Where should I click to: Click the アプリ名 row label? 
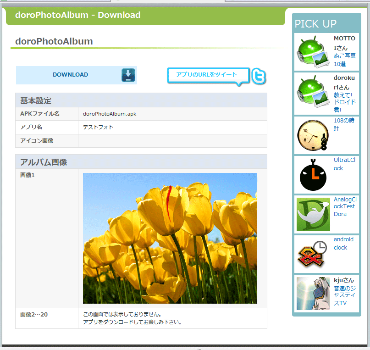coord(31,127)
